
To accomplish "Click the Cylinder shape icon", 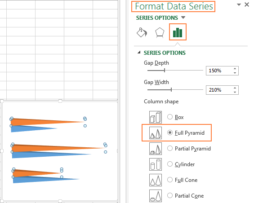I will 156,164.
